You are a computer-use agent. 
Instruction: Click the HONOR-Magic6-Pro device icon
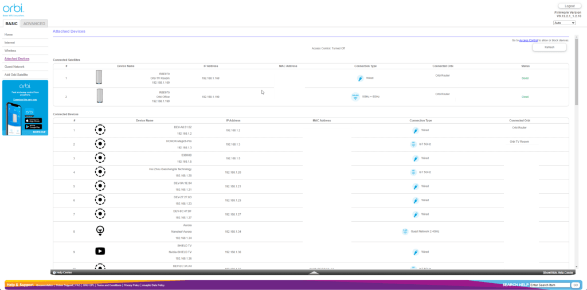coord(100,144)
